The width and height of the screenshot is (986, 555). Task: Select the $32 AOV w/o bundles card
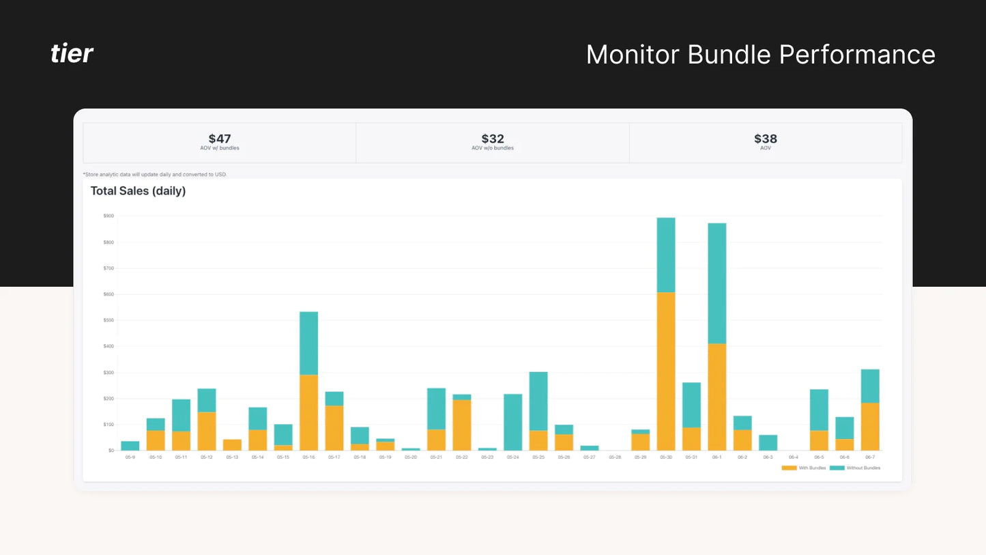click(x=492, y=142)
